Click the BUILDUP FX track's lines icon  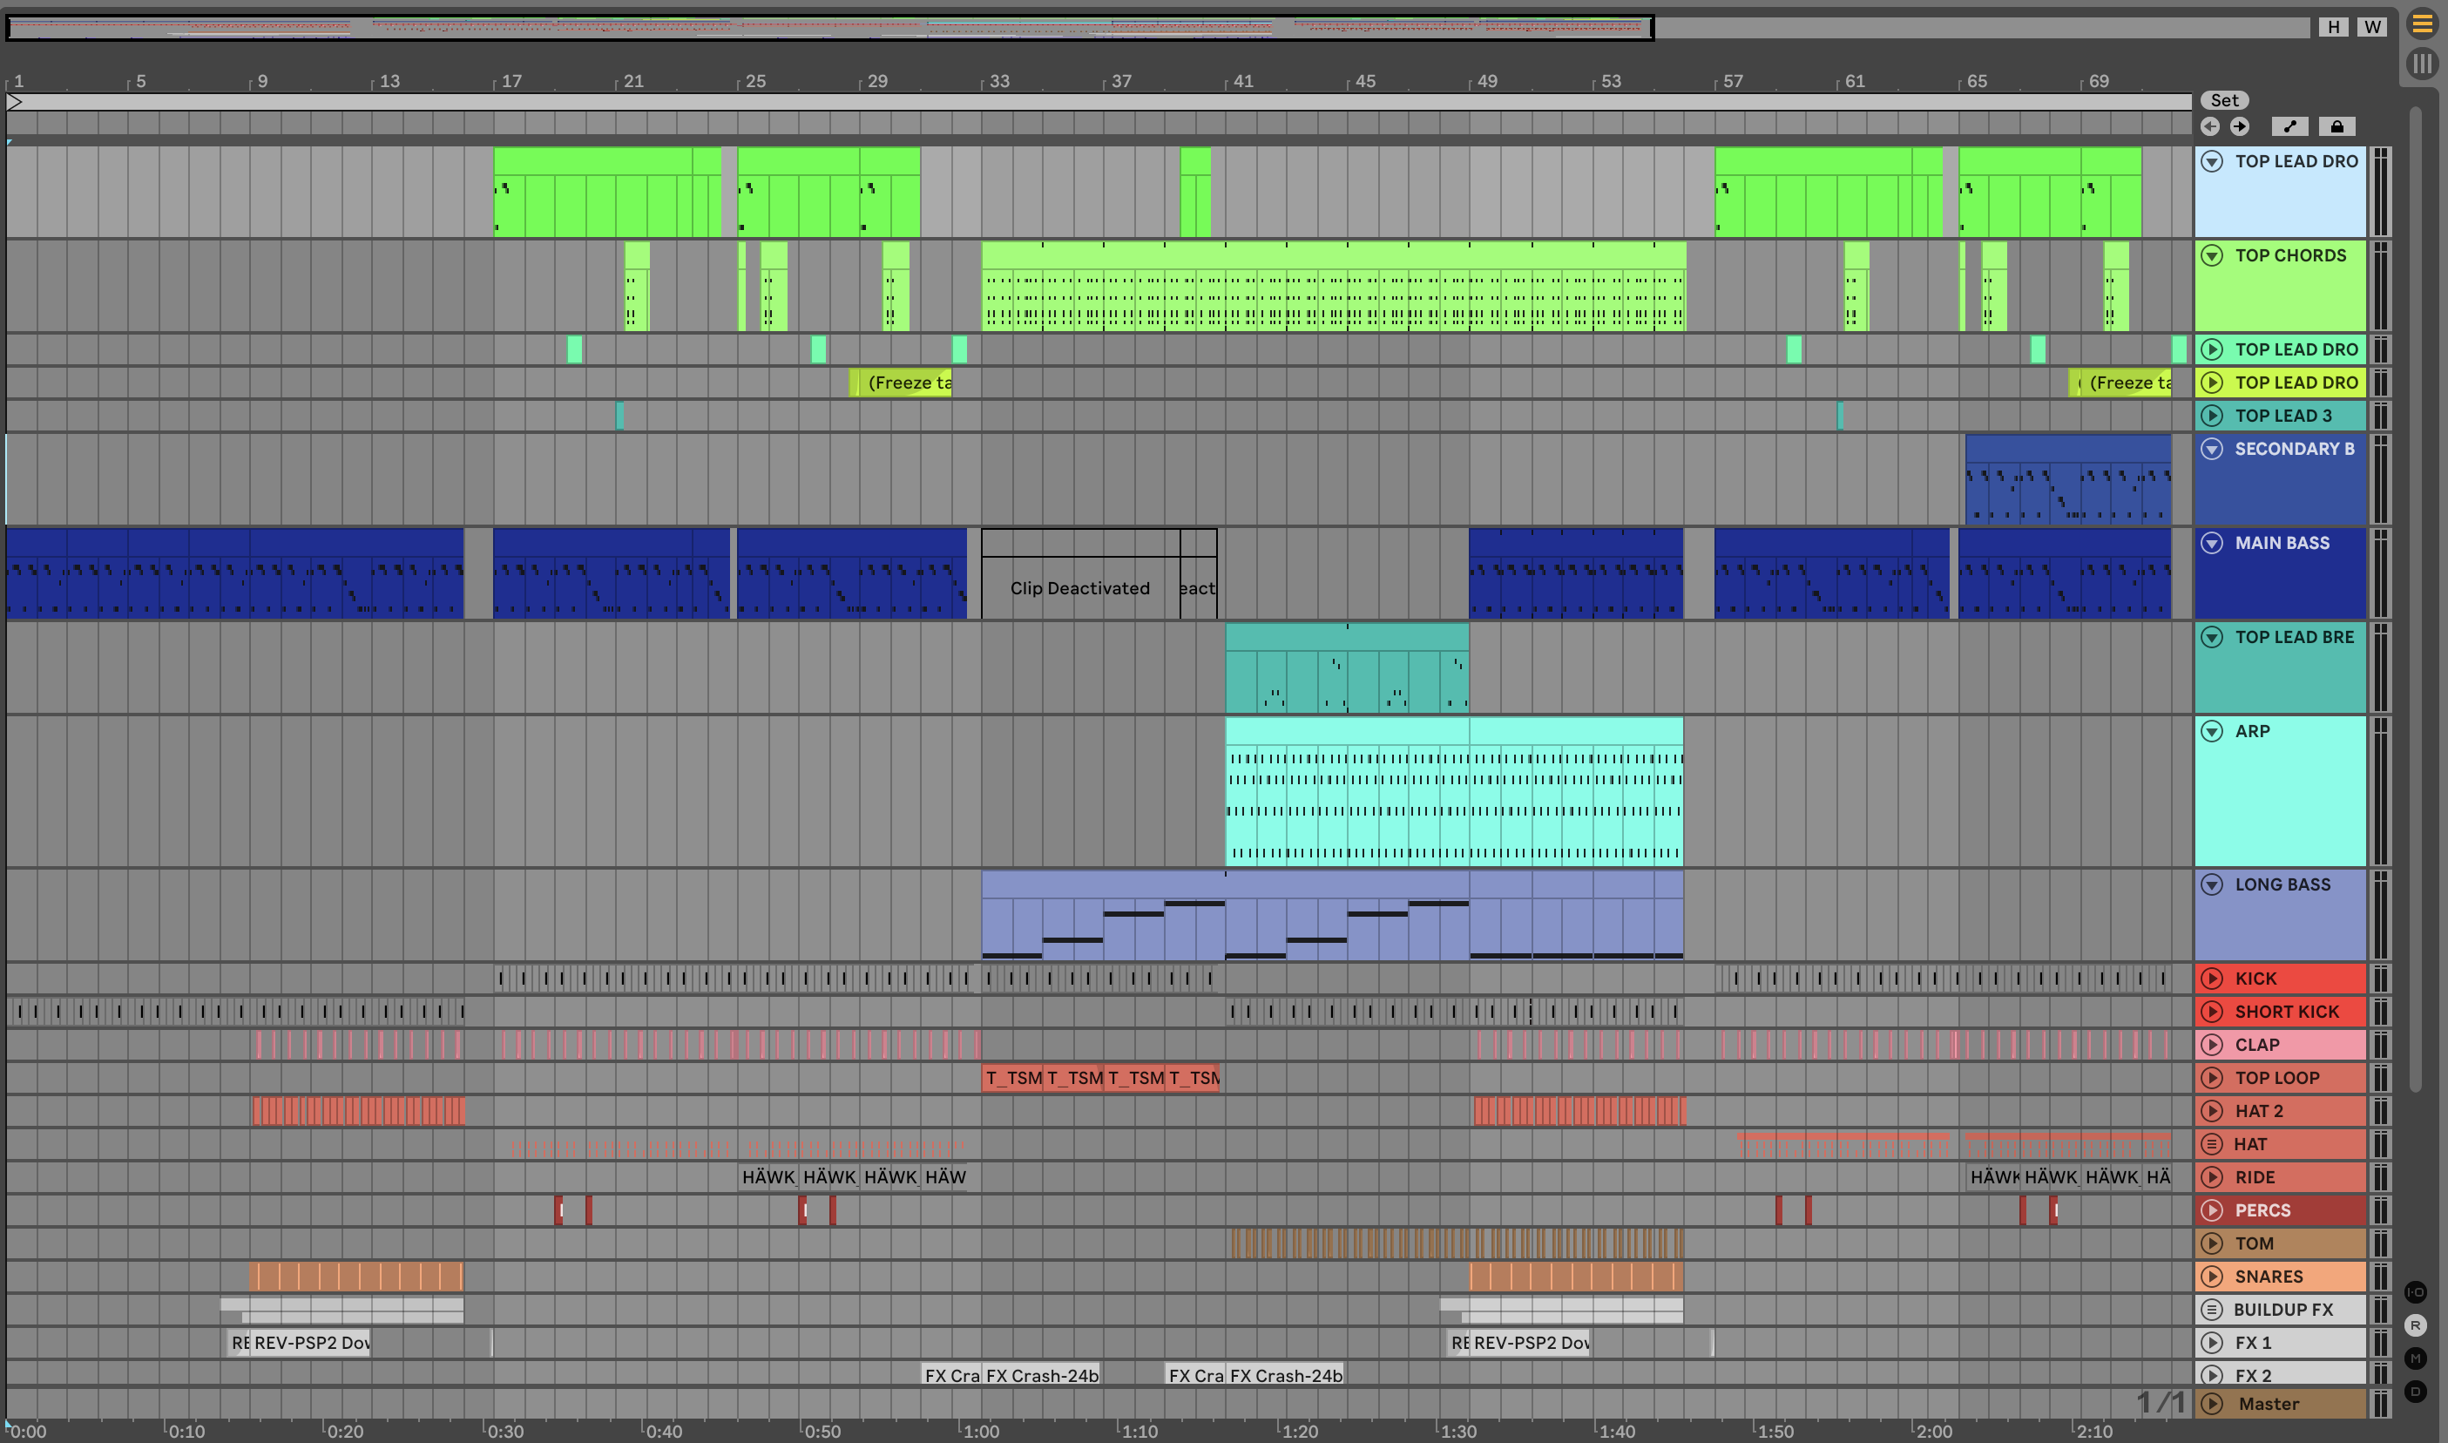(2212, 1309)
